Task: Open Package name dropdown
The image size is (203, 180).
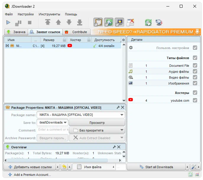Action: (122, 115)
